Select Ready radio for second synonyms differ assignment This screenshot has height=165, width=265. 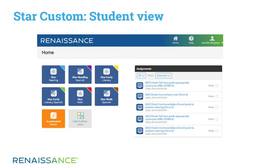coord(217,119)
